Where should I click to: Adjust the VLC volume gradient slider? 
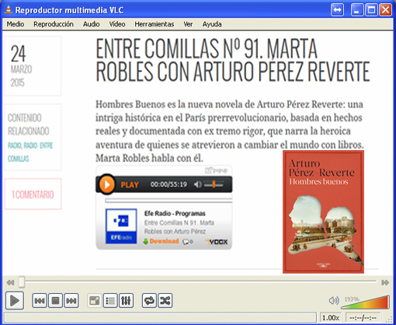click(366, 302)
